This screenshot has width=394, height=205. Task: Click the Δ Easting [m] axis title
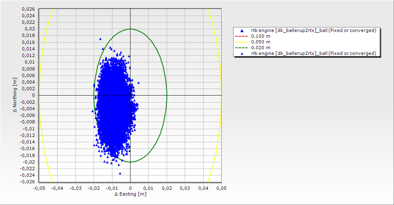click(130, 194)
